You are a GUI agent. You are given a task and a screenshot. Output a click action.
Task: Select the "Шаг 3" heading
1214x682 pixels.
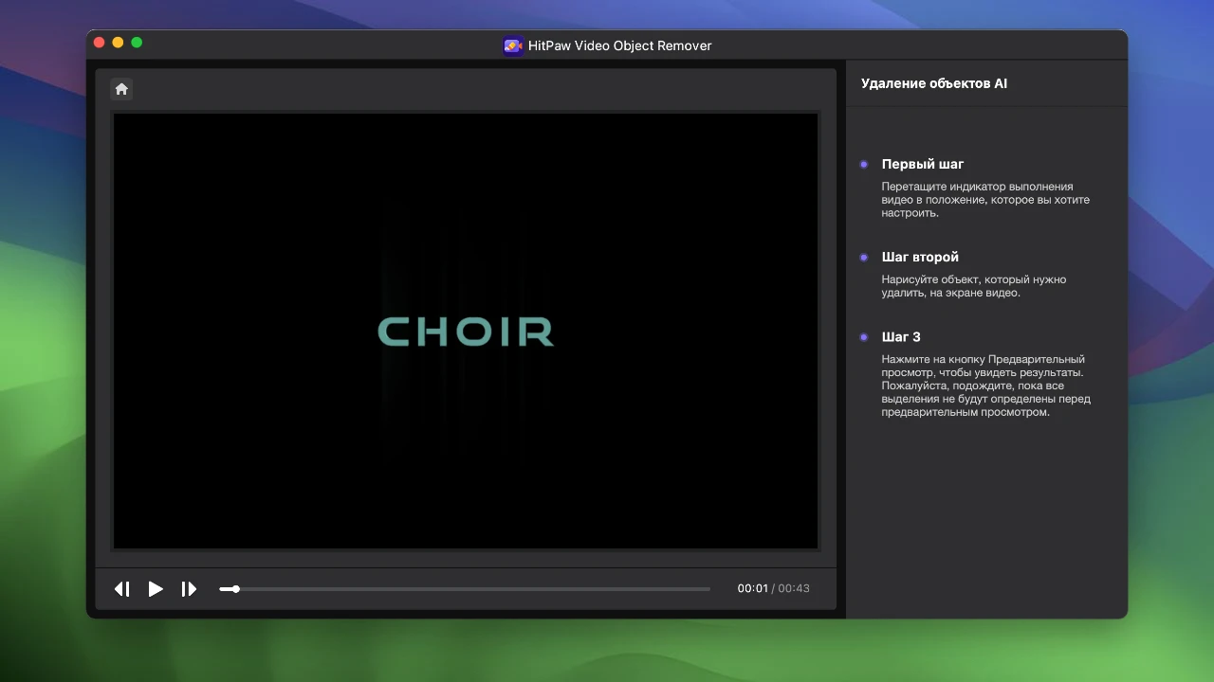click(x=900, y=336)
